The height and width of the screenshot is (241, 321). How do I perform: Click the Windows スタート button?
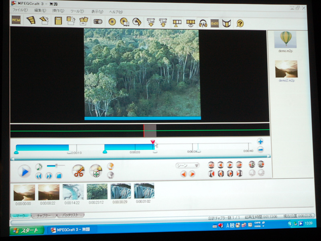(25, 231)
